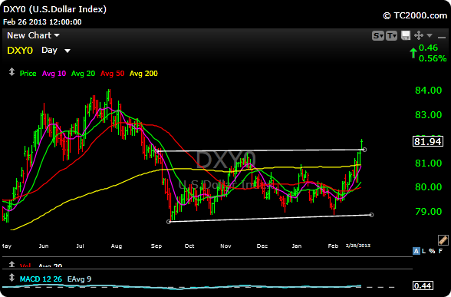Viewport: 451px width, 297px height.
Task: Click the magenta Avg 10 legend label
Action: [54, 74]
